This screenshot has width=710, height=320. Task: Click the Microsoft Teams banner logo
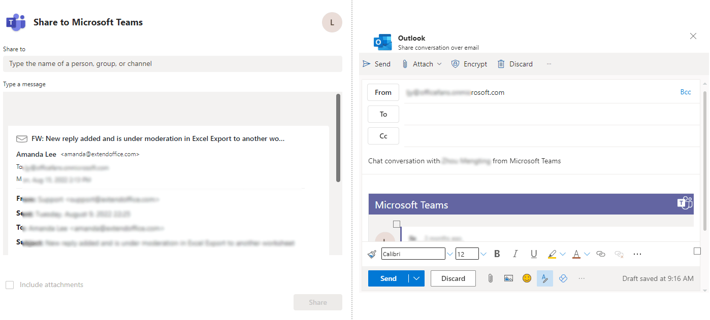pos(685,203)
